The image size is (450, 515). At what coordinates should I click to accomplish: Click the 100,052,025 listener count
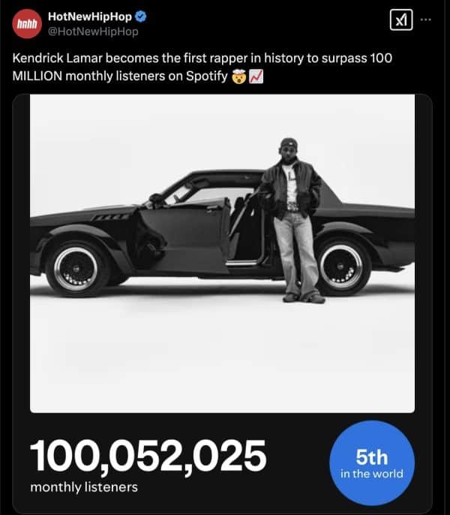[148, 455]
